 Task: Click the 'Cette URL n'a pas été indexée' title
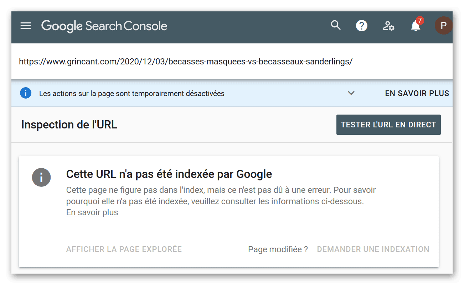pyautogui.click(x=169, y=174)
